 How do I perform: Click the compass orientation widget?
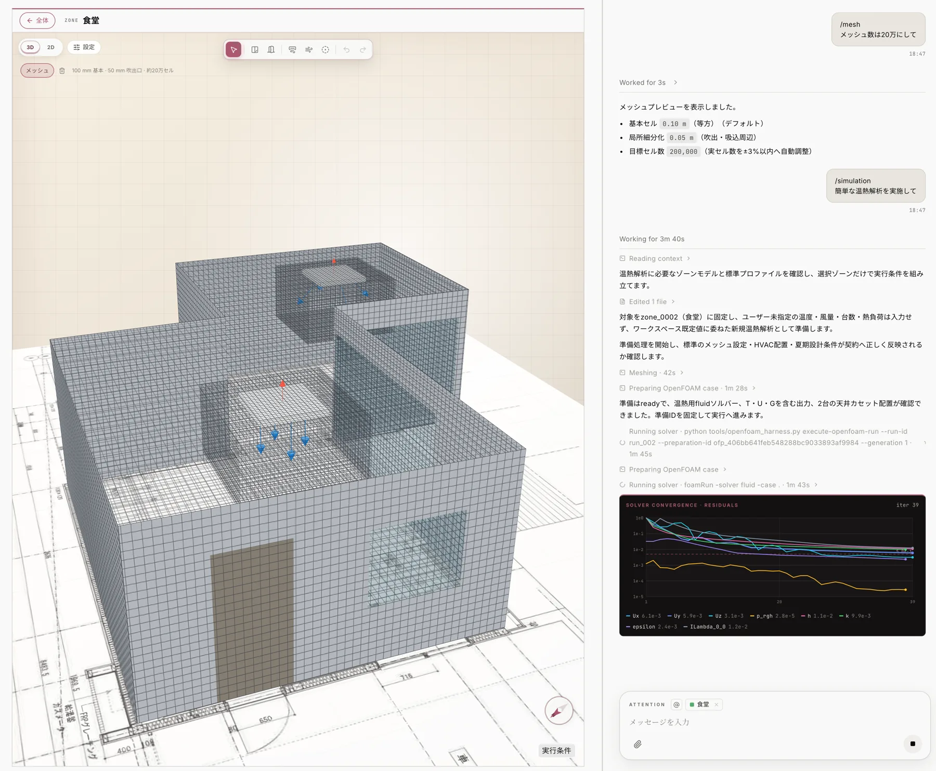pyautogui.click(x=558, y=711)
